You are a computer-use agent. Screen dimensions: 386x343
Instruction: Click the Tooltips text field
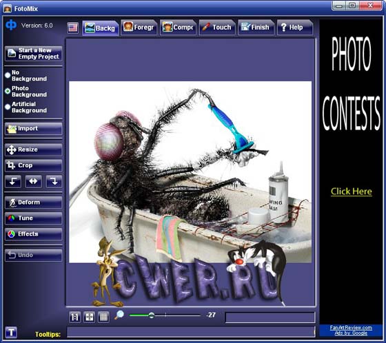coord(191,332)
